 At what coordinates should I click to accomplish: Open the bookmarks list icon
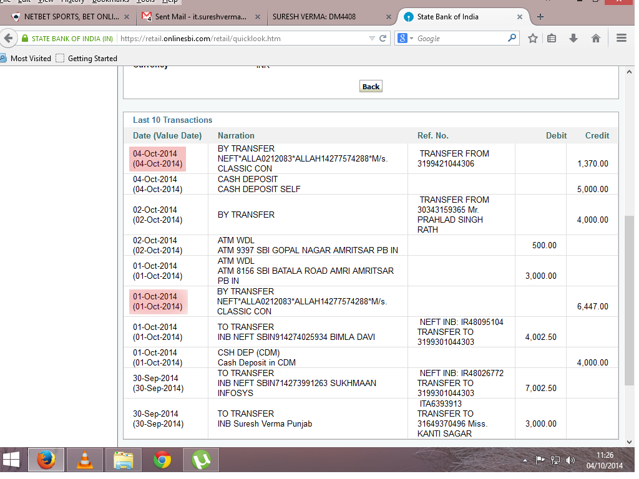pyautogui.click(x=552, y=38)
